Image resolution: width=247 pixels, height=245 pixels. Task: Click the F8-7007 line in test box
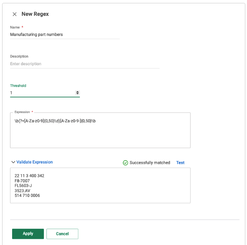pyautogui.click(x=22, y=181)
